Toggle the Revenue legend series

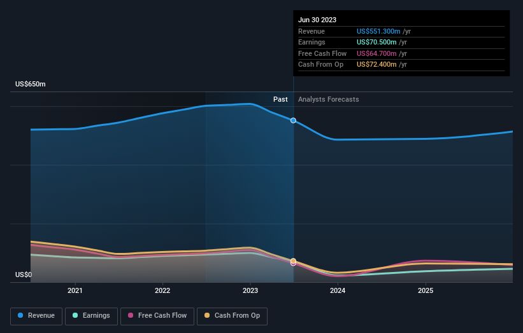tap(36, 316)
